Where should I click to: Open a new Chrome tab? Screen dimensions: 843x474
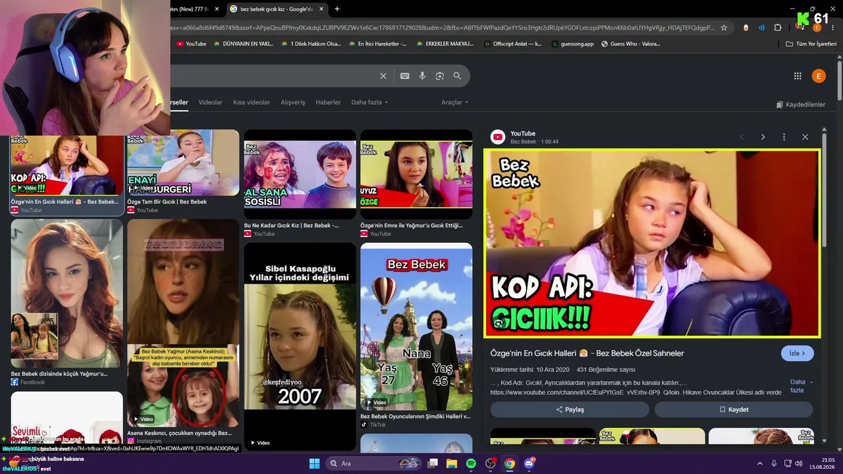[x=337, y=9]
